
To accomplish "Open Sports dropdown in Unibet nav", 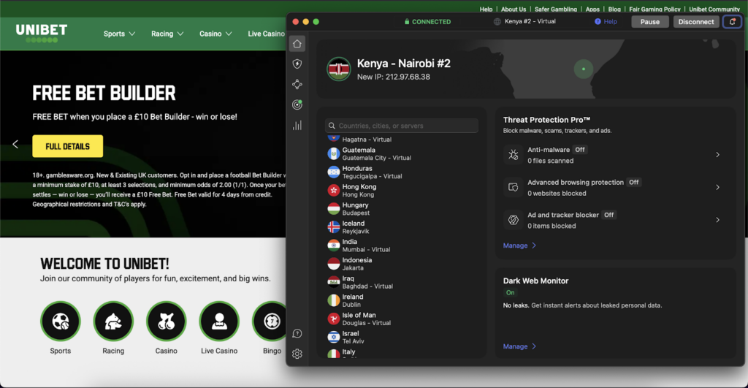I will [119, 34].
